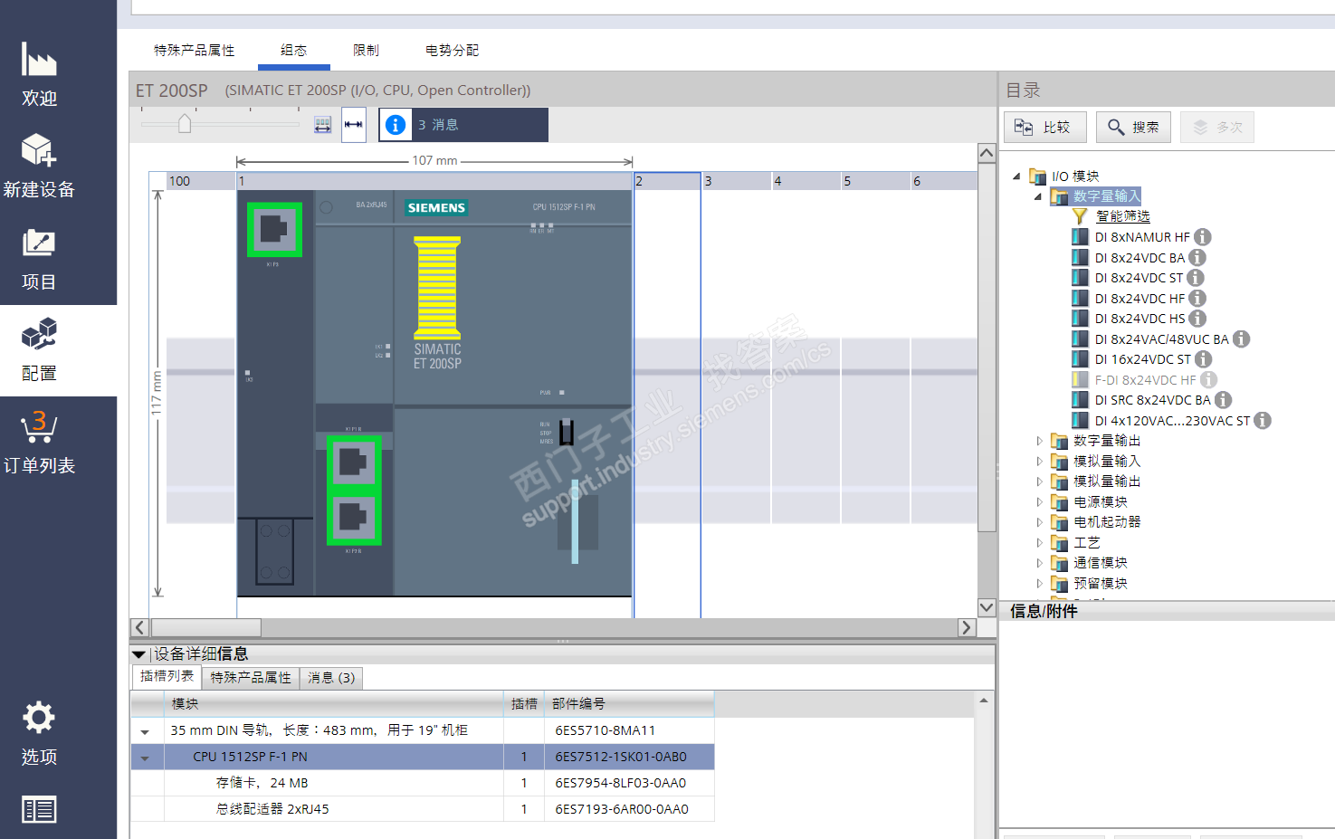Collapse the I/O 模块 tree node
The height and width of the screenshot is (839, 1335).
tap(1016, 176)
